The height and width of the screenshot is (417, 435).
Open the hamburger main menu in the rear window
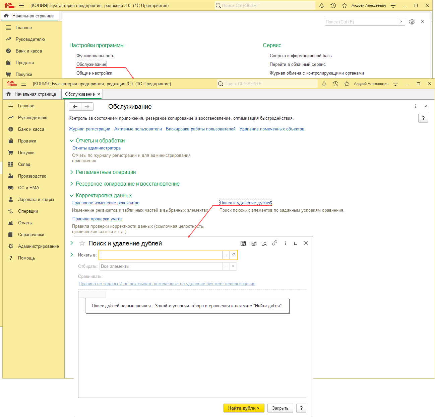click(21, 6)
